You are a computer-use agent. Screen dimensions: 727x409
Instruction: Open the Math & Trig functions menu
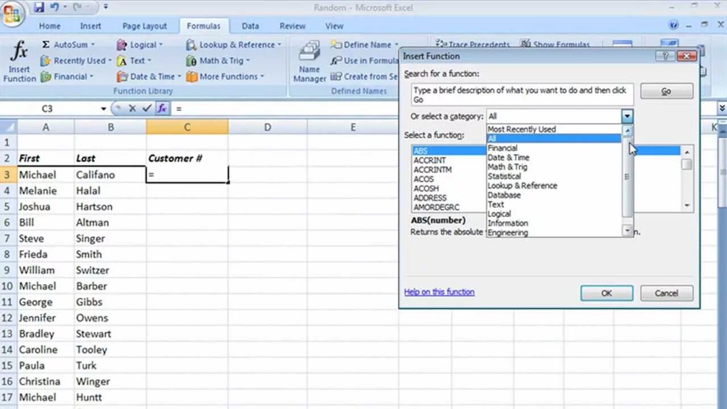tap(218, 60)
